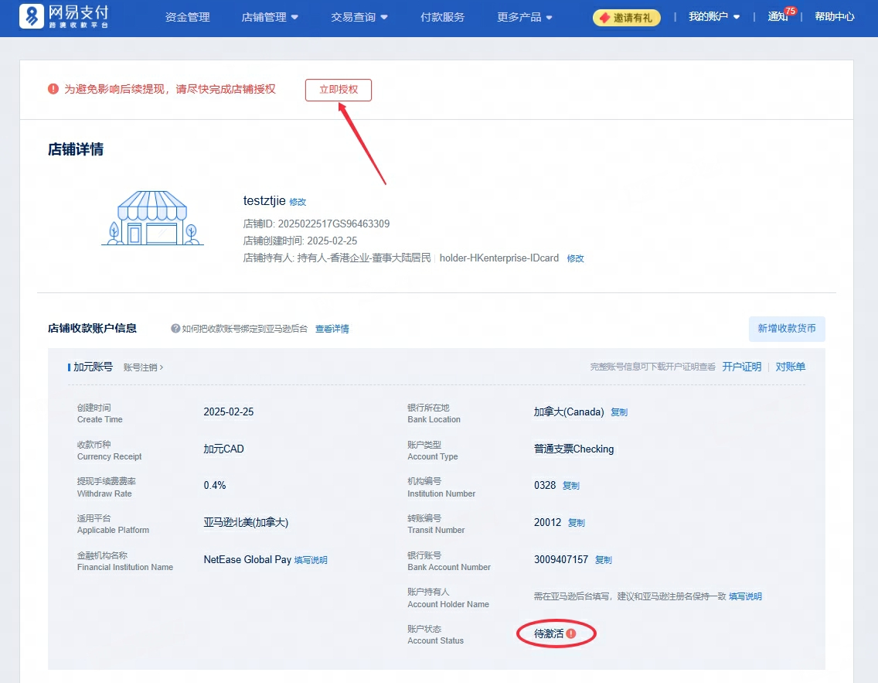Viewport: 878px width, 683px height.
Task: Click the 邀请有礼 gift badge
Action: click(626, 17)
